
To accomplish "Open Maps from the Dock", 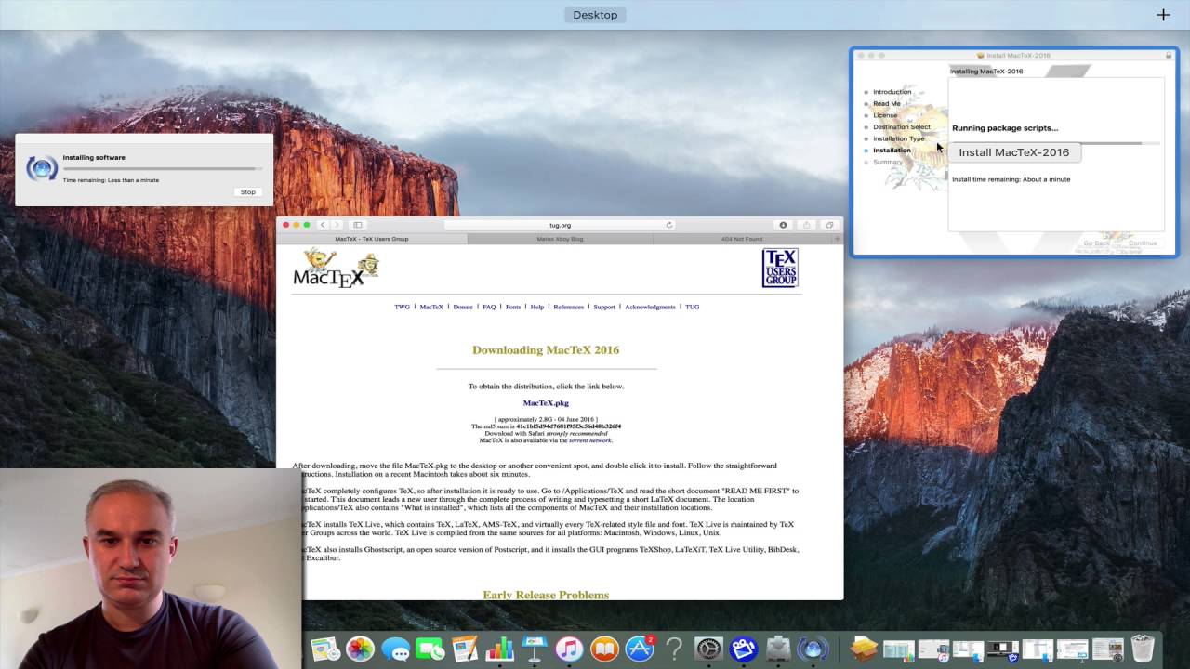I will click(x=325, y=649).
